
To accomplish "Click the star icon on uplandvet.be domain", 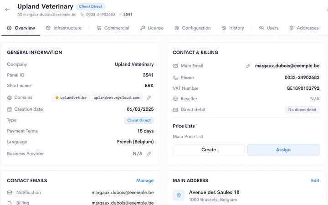I will point(57,97).
